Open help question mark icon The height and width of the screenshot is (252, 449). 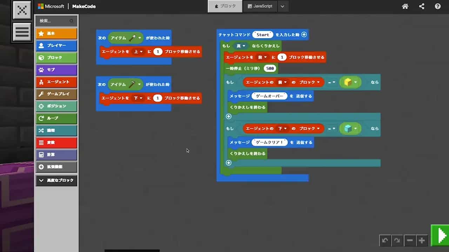coord(438,6)
